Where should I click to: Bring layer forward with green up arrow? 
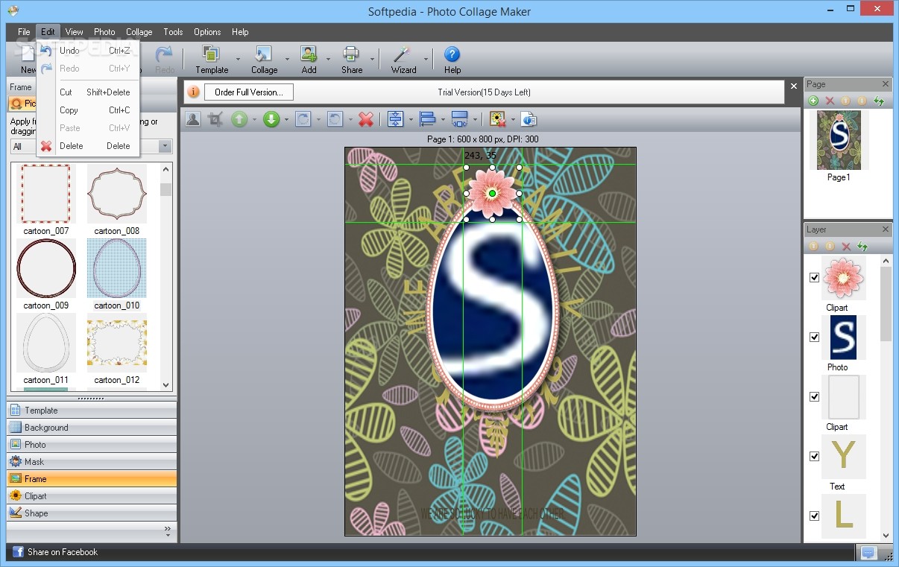[x=239, y=119]
